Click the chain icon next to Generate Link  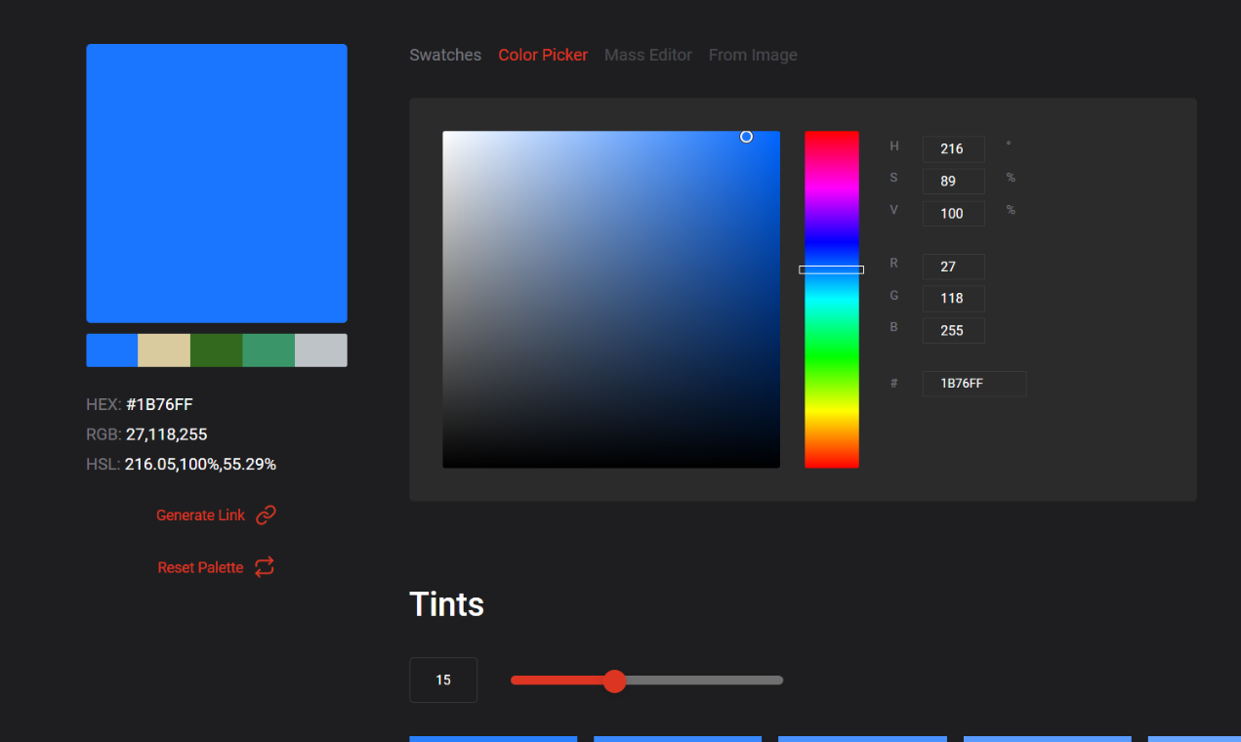pos(266,515)
